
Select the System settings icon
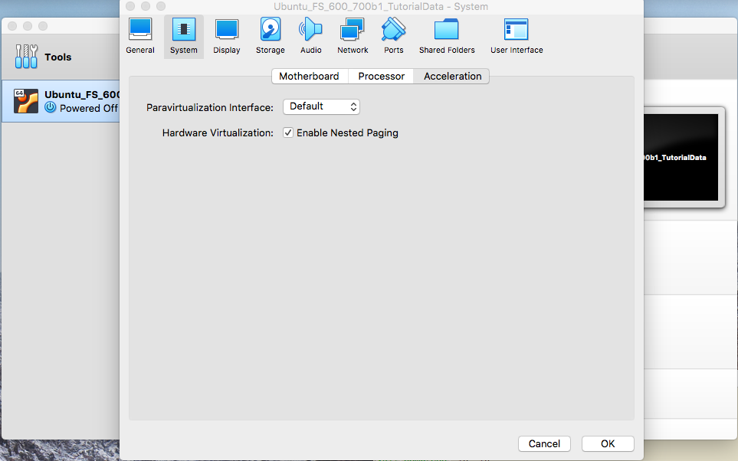point(183,36)
